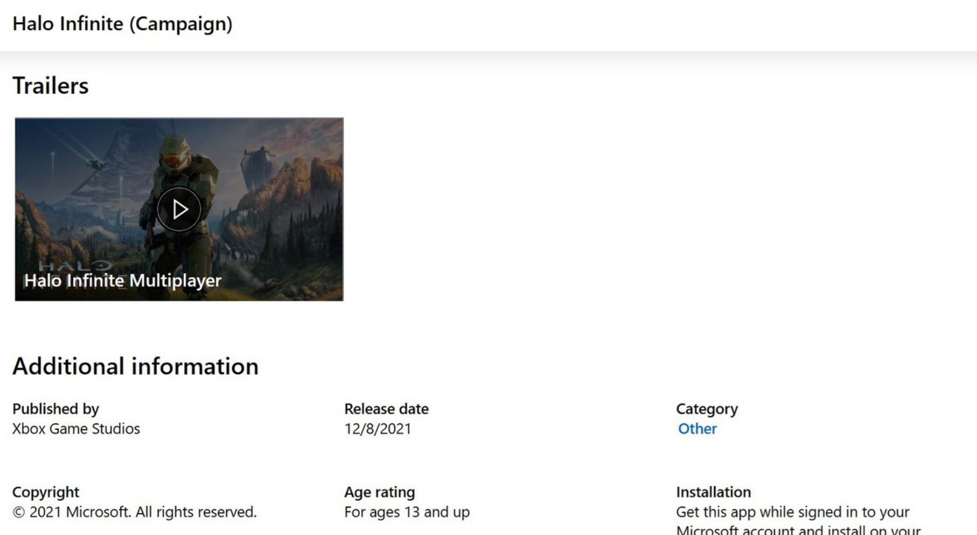Click the Release date label
Viewport: 977px width, 535px height.
coord(386,409)
